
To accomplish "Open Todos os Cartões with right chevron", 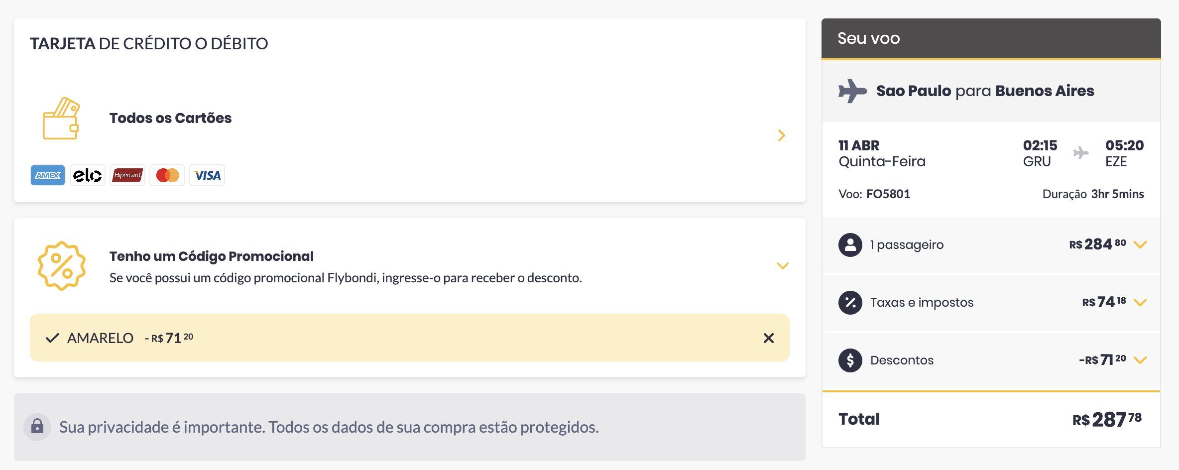I will click(782, 135).
